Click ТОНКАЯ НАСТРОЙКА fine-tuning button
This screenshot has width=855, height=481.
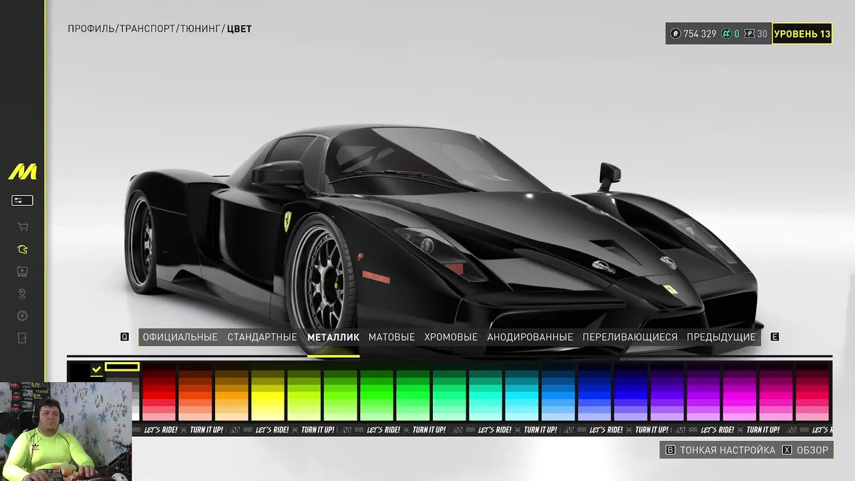727,450
